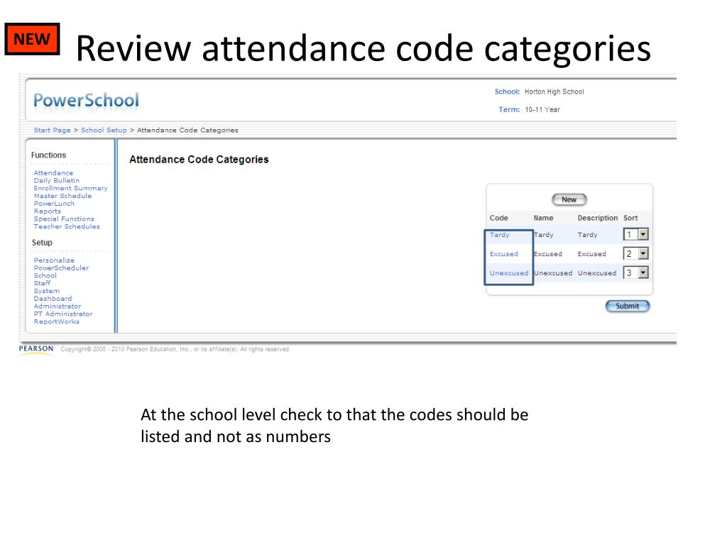The height and width of the screenshot is (545, 727).
Task: Click the Submit button
Action: pyautogui.click(x=628, y=306)
